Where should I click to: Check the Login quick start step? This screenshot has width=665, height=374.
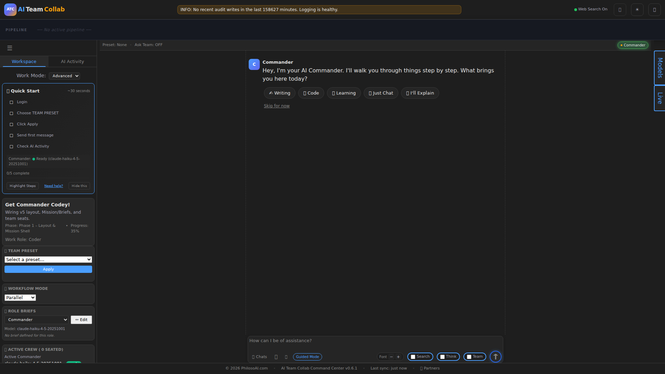(11, 102)
